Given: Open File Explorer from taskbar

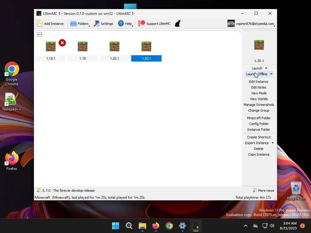Looking at the screenshot, I should [142, 226].
